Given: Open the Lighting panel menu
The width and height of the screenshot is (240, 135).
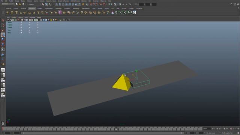Looking at the screenshot, I should pyautogui.click(x=20, y=18).
